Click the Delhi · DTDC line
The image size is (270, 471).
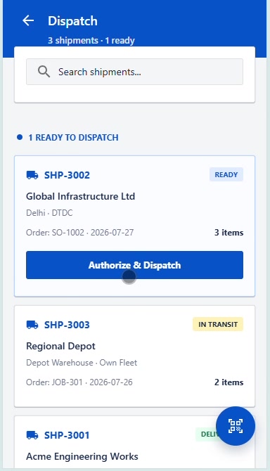[49, 213]
